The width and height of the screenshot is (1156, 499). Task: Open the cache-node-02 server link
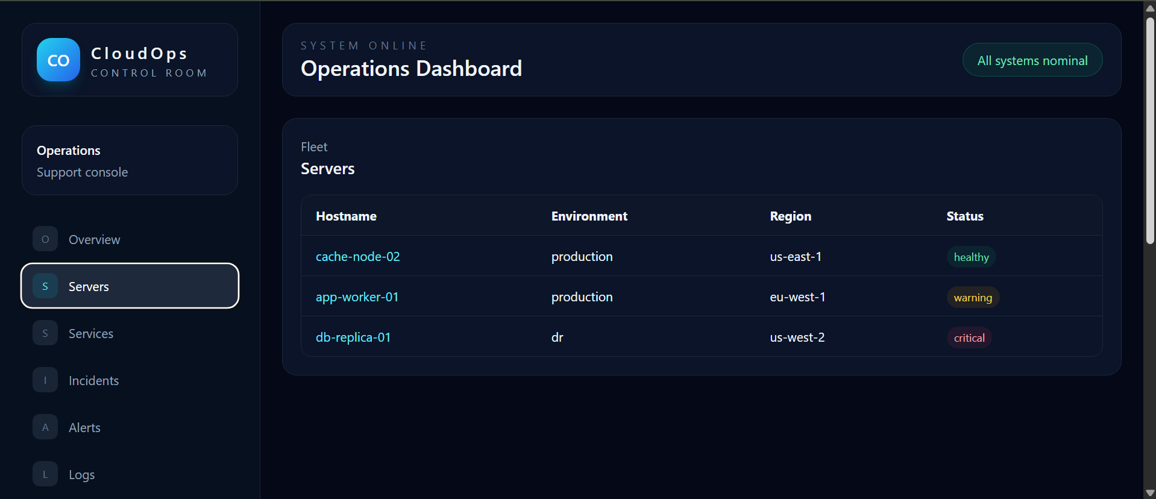click(357, 256)
